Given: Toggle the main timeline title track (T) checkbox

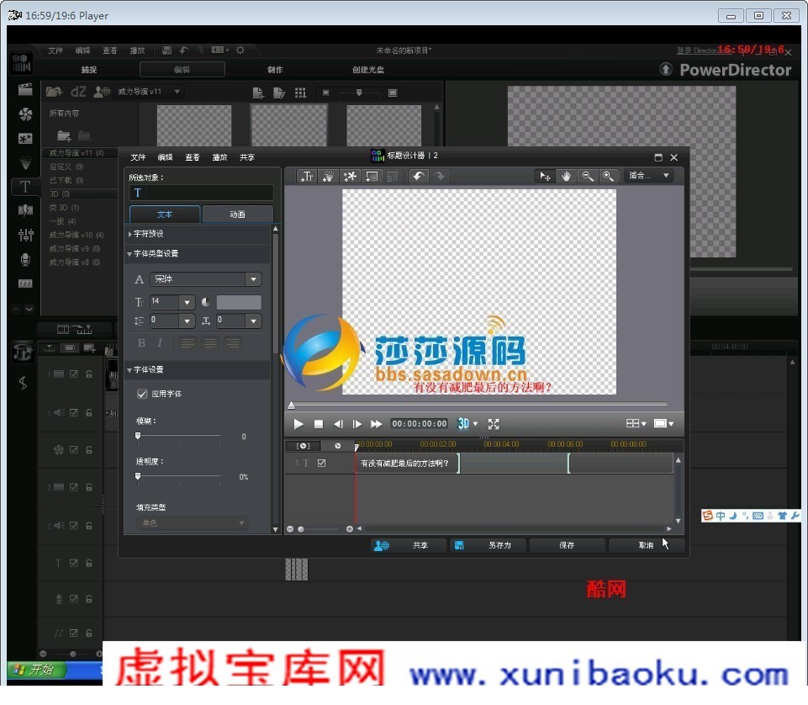Looking at the screenshot, I should point(74,563).
